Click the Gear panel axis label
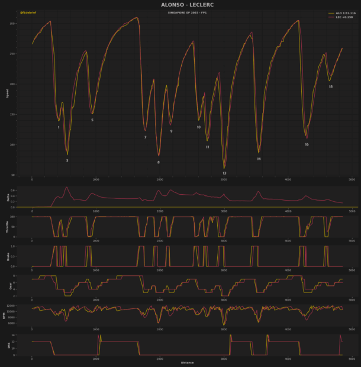This screenshot has height=367, width=361. (8, 285)
